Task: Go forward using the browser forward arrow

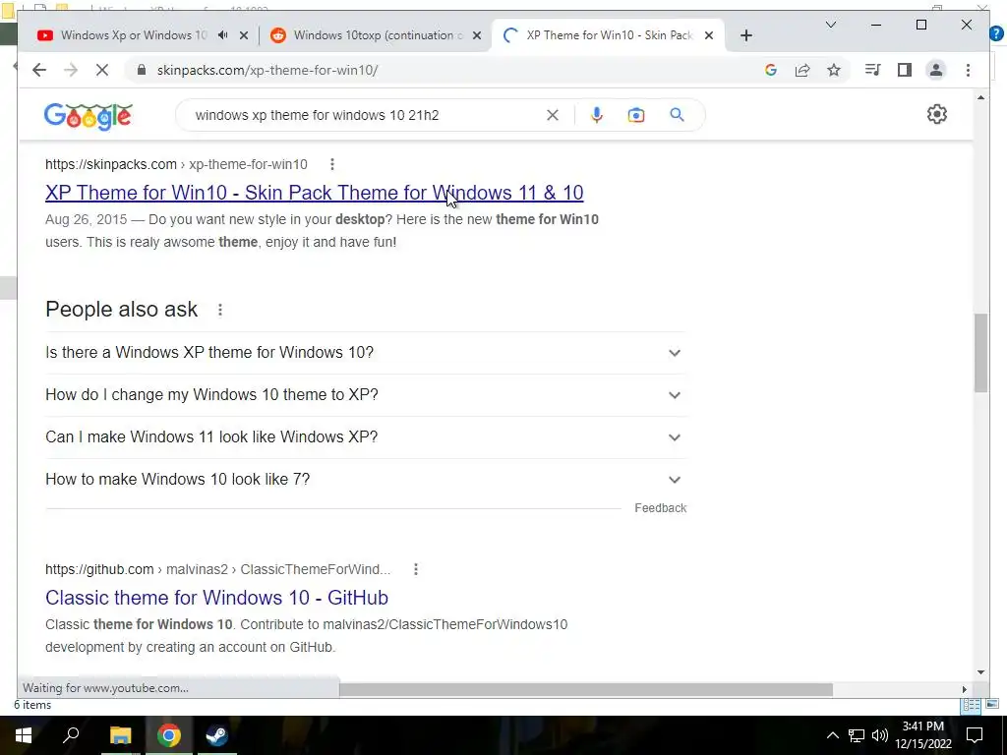Action: [x=71, y=70]
